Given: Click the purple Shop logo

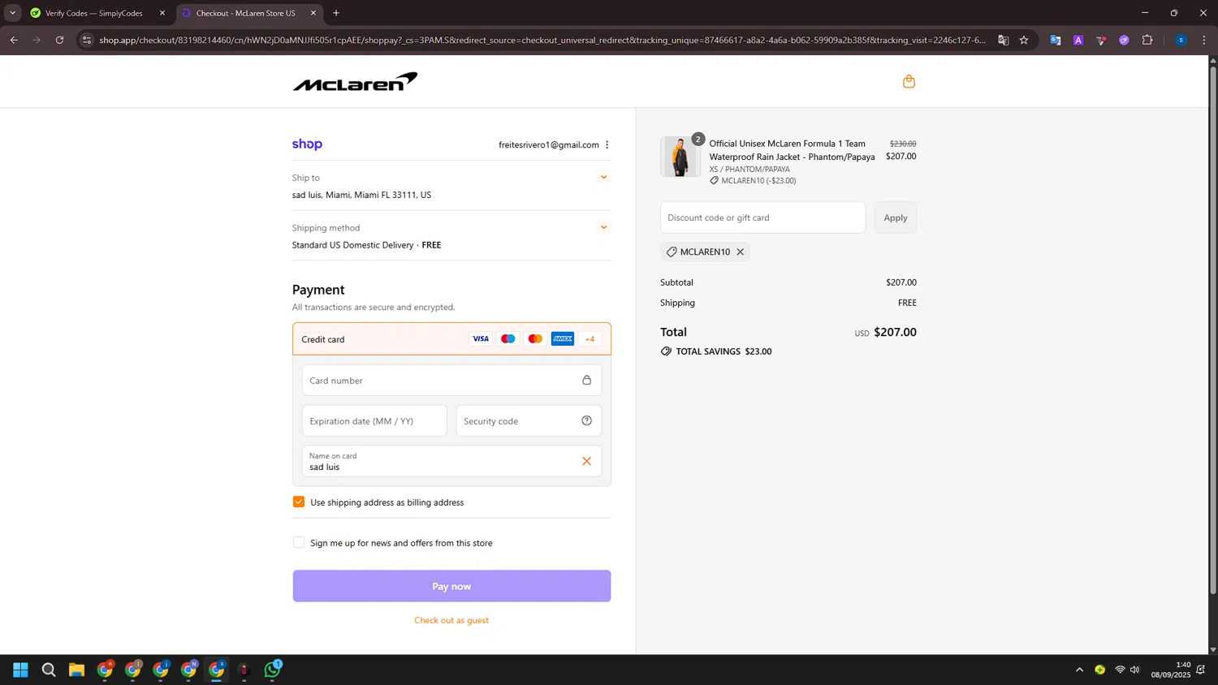Looking at the screenshot, I should click(307, 144).
